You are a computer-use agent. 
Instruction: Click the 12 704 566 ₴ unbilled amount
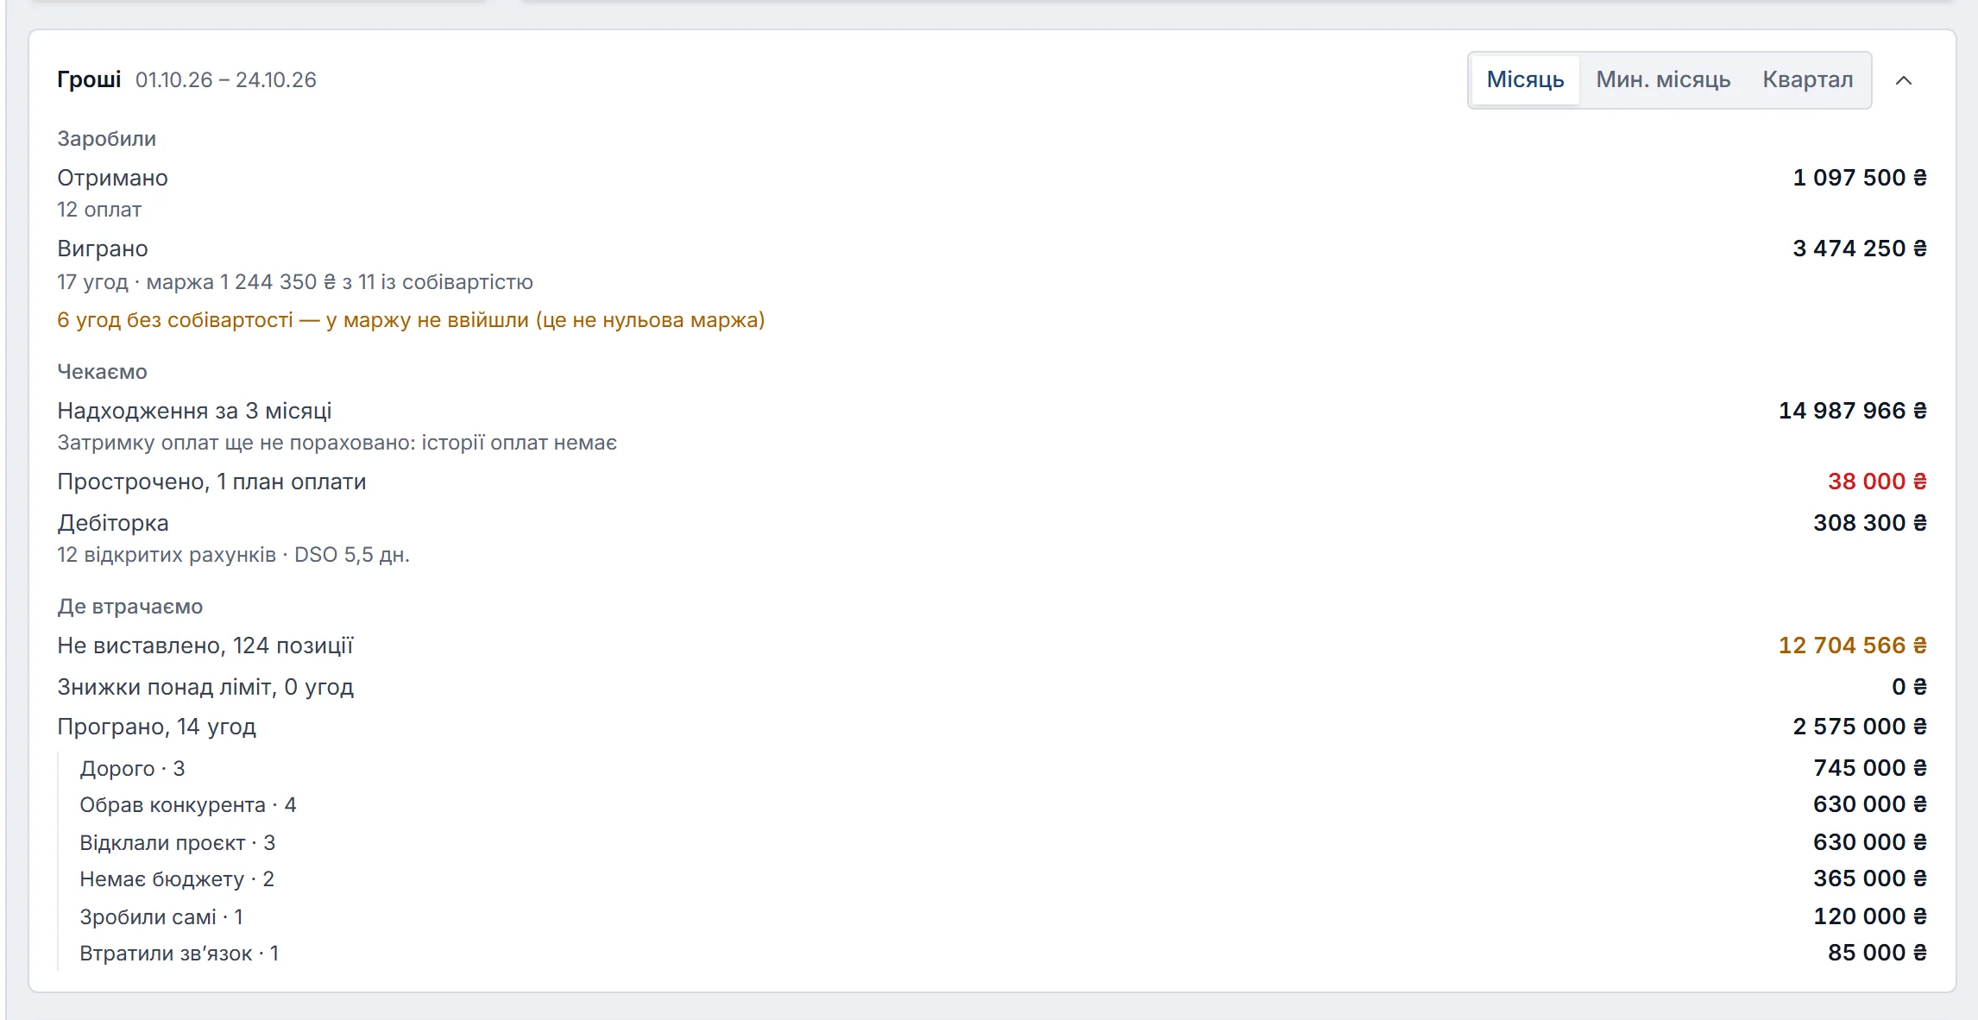pyautogui.click(x=1853, y=645)
